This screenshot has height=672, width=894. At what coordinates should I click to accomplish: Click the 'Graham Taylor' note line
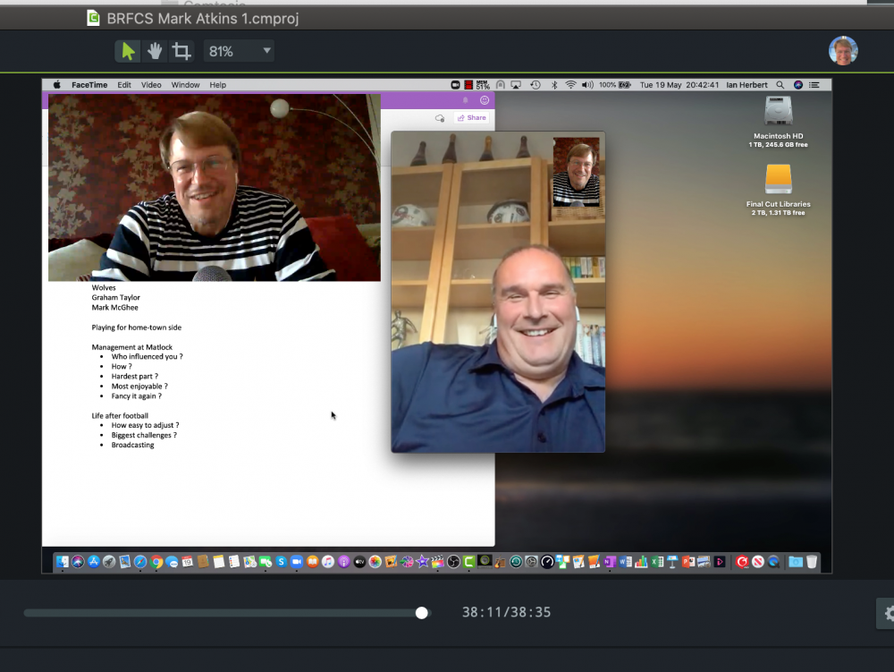(x=115, y=297)
